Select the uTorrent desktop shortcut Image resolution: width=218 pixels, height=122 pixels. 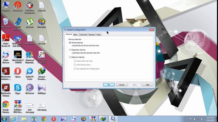tap(30, 23)
